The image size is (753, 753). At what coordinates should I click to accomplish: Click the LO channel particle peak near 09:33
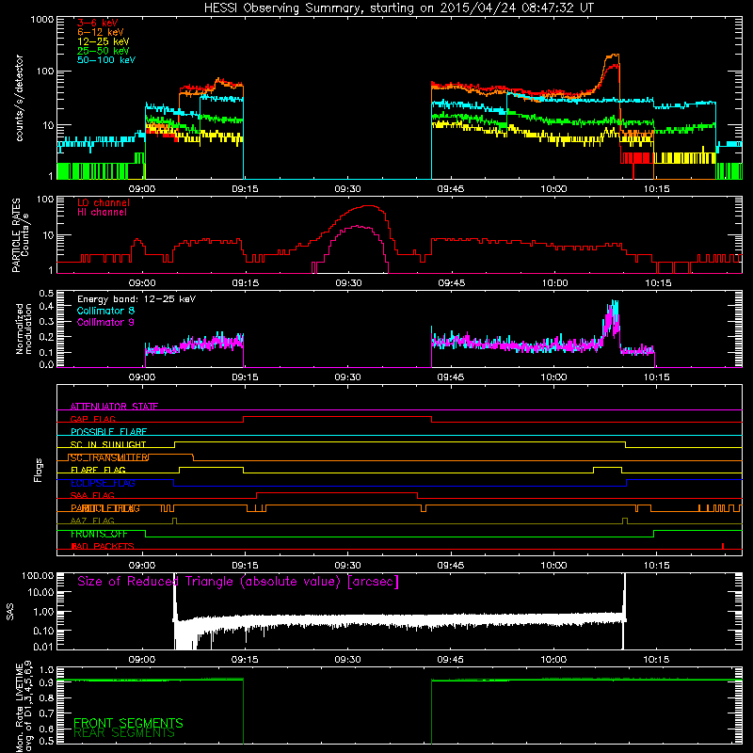coord(368,206)
